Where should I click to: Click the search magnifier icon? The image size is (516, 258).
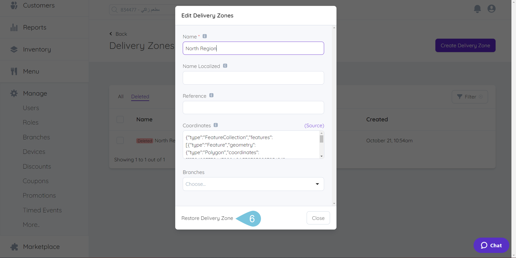coord(114,9)
